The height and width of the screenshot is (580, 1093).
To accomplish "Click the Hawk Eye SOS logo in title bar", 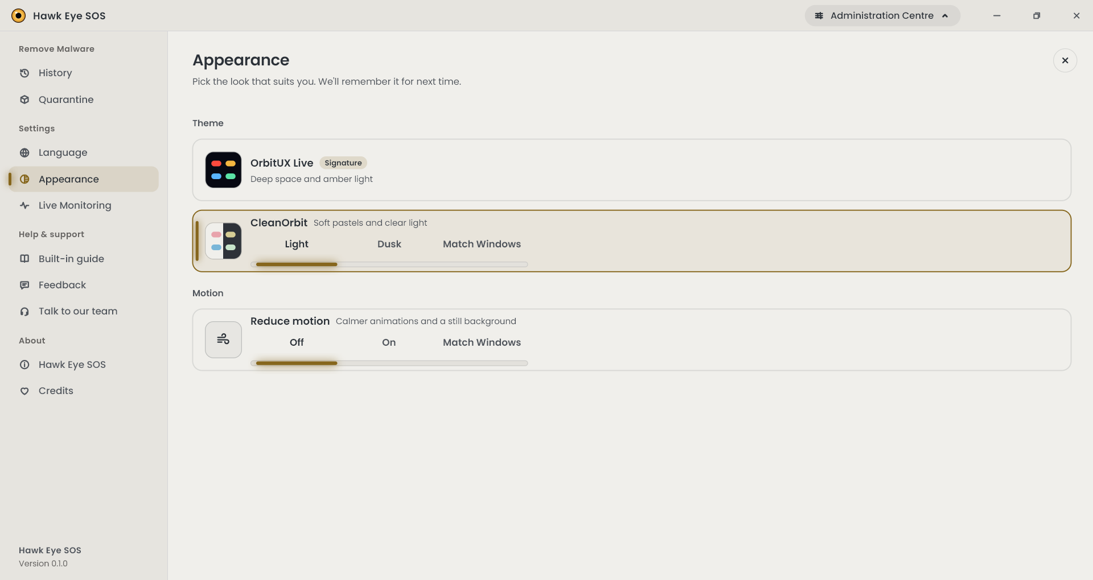I will click(19, 15).
